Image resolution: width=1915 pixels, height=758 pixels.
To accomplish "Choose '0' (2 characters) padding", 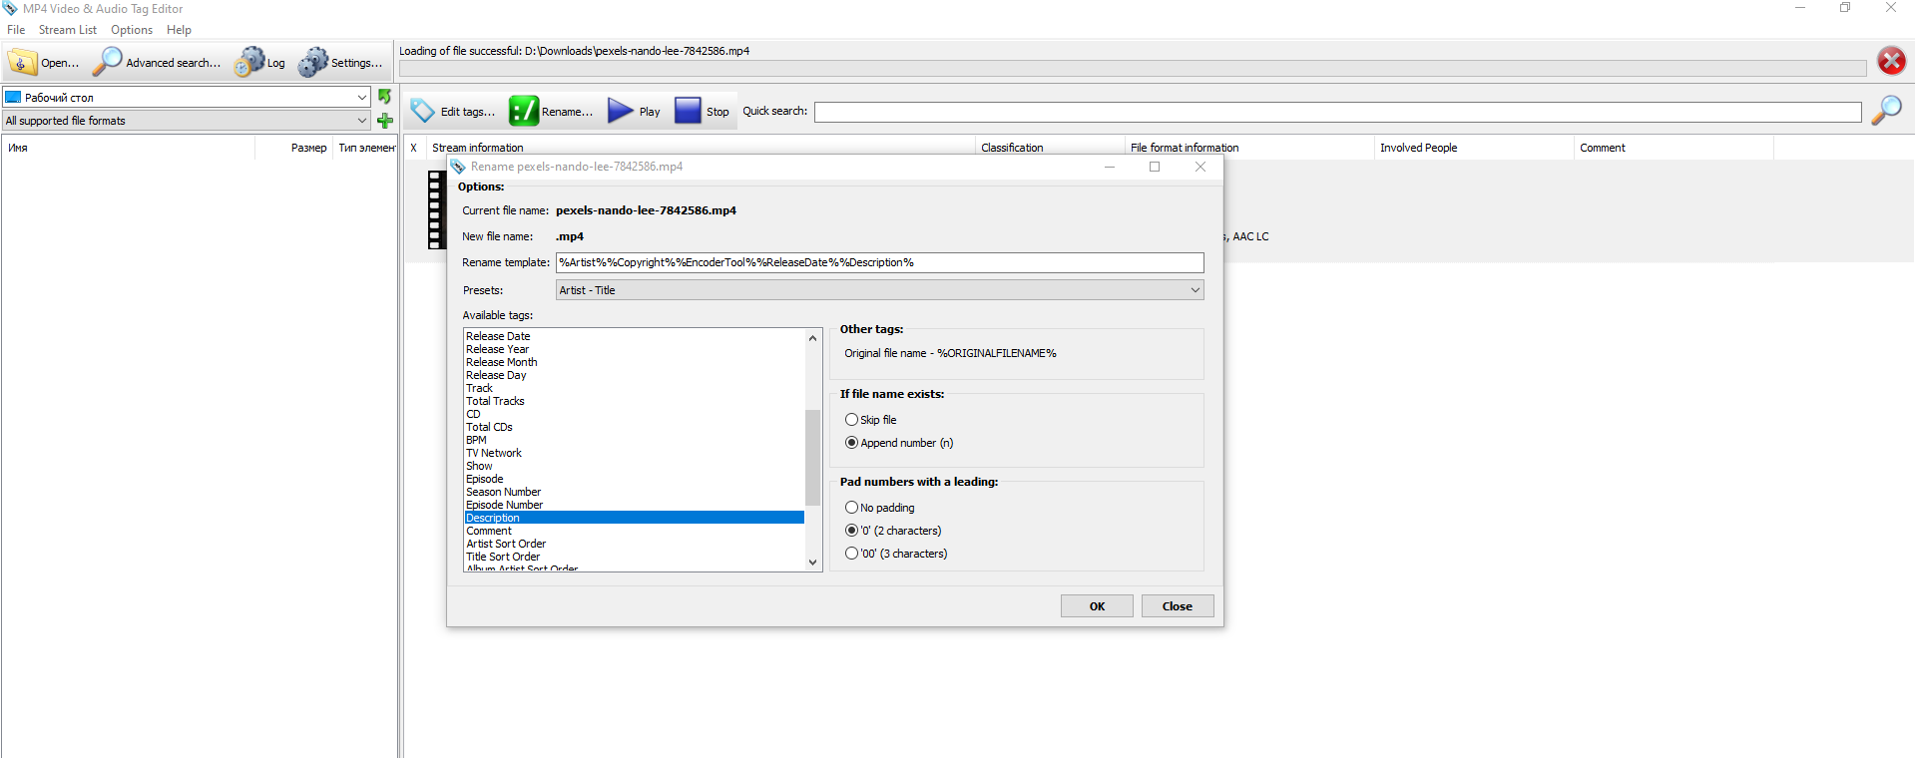I will click(851, 531).
